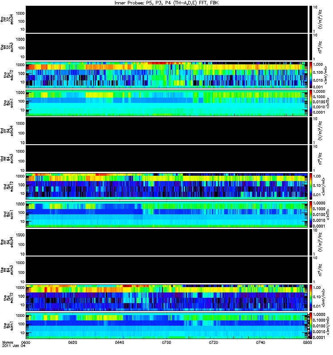Select the the fbk edc12 panel label
Image resolution: width=333 pixels, height=355 pixels.
(8, 298)
